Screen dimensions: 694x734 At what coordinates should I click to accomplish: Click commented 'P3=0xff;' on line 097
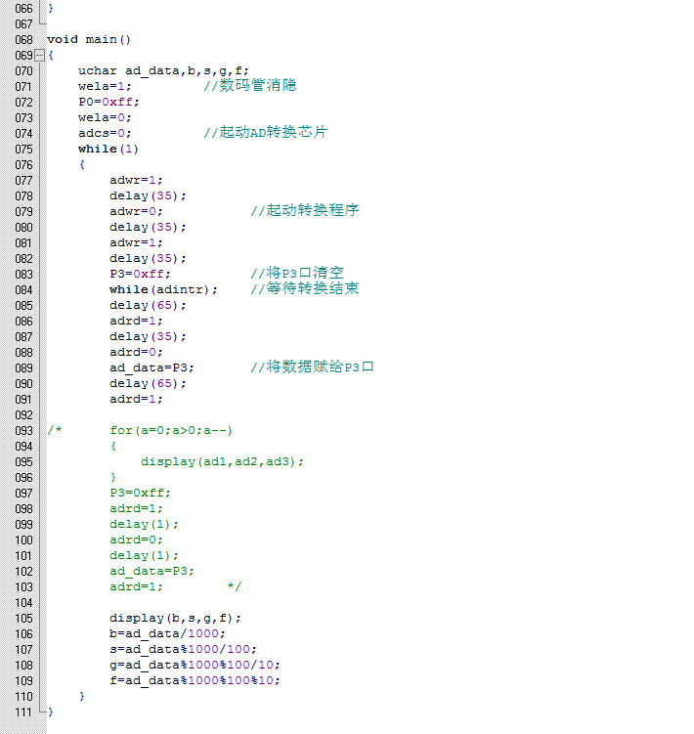[140, 493]
